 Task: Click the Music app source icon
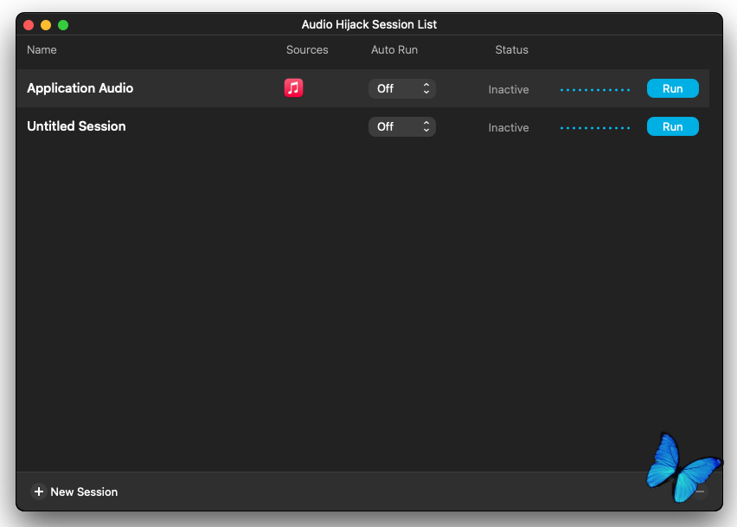coord(293,87)
